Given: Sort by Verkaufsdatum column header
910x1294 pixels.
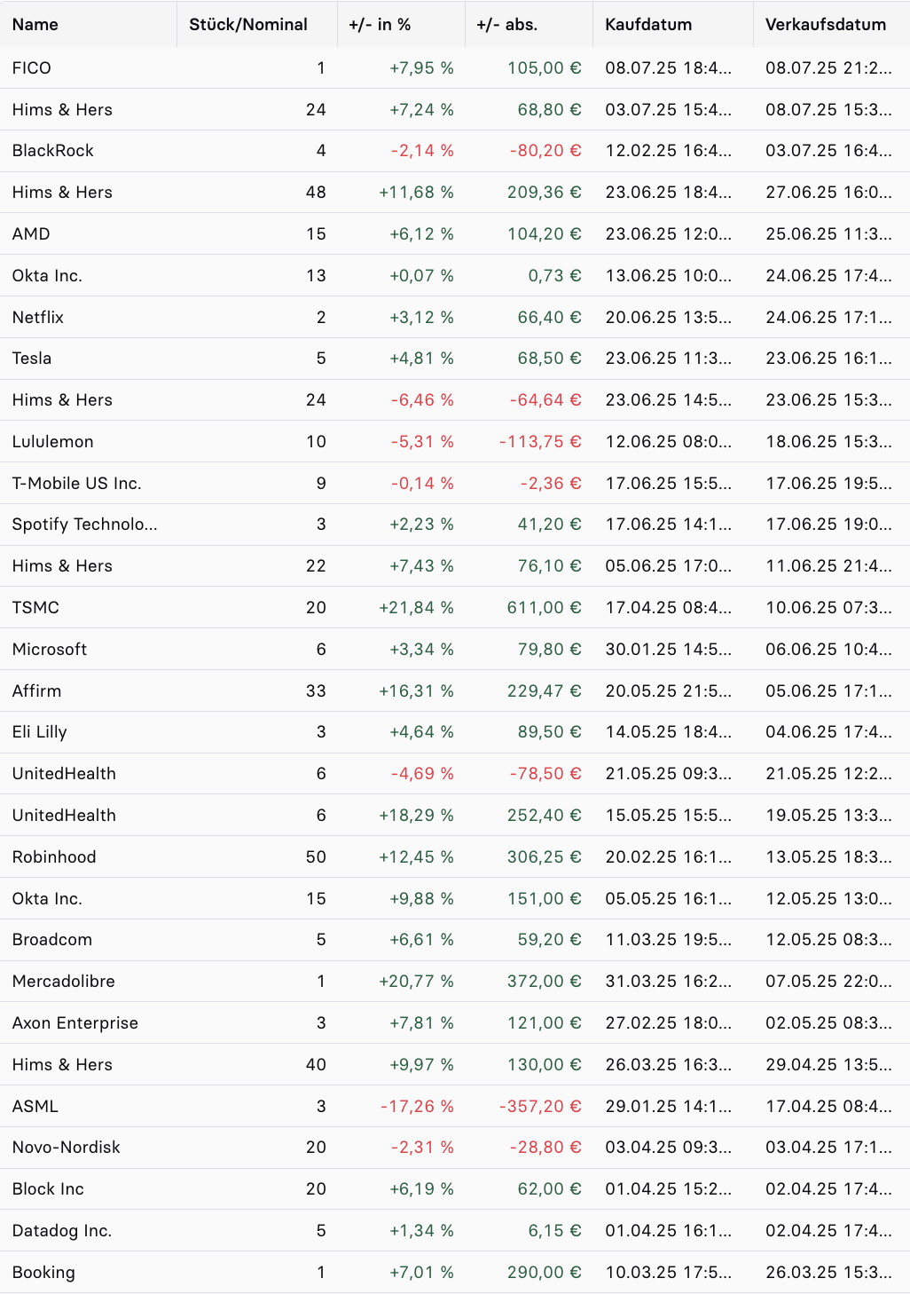Looking at the screenshot, I should point(832,24).
